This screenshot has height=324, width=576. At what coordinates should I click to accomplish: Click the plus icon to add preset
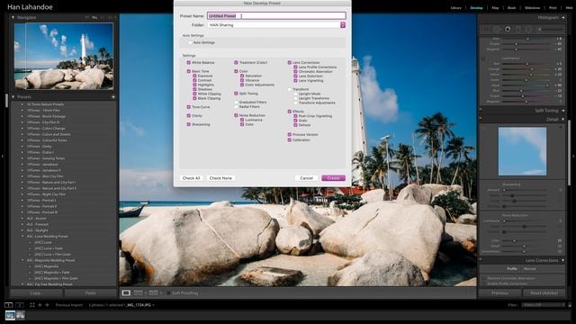[x=113, y=97]
